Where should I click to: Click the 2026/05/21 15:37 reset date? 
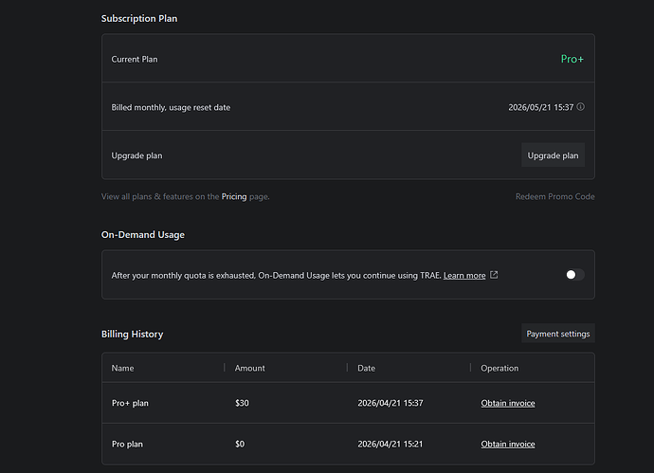(x=540, y=107)
